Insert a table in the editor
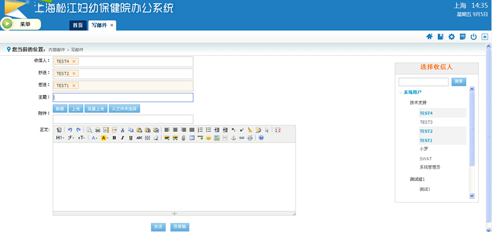 pyautogui.click(x=192, y=137)
